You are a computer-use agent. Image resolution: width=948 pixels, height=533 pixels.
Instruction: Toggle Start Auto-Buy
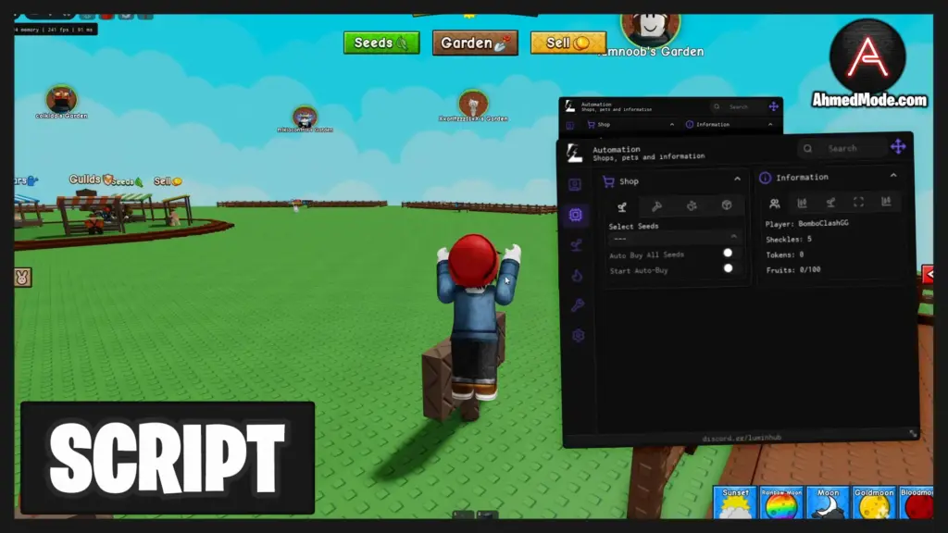pos(729,268)
